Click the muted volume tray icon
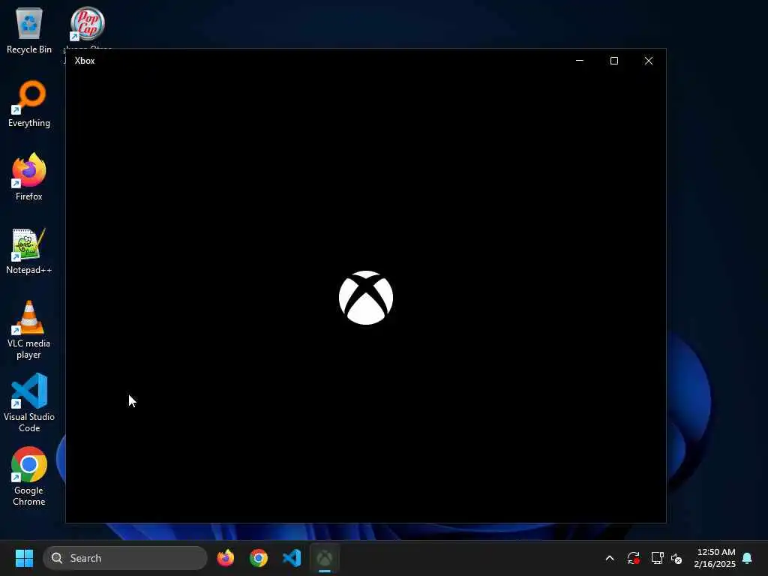 (676, 558)
